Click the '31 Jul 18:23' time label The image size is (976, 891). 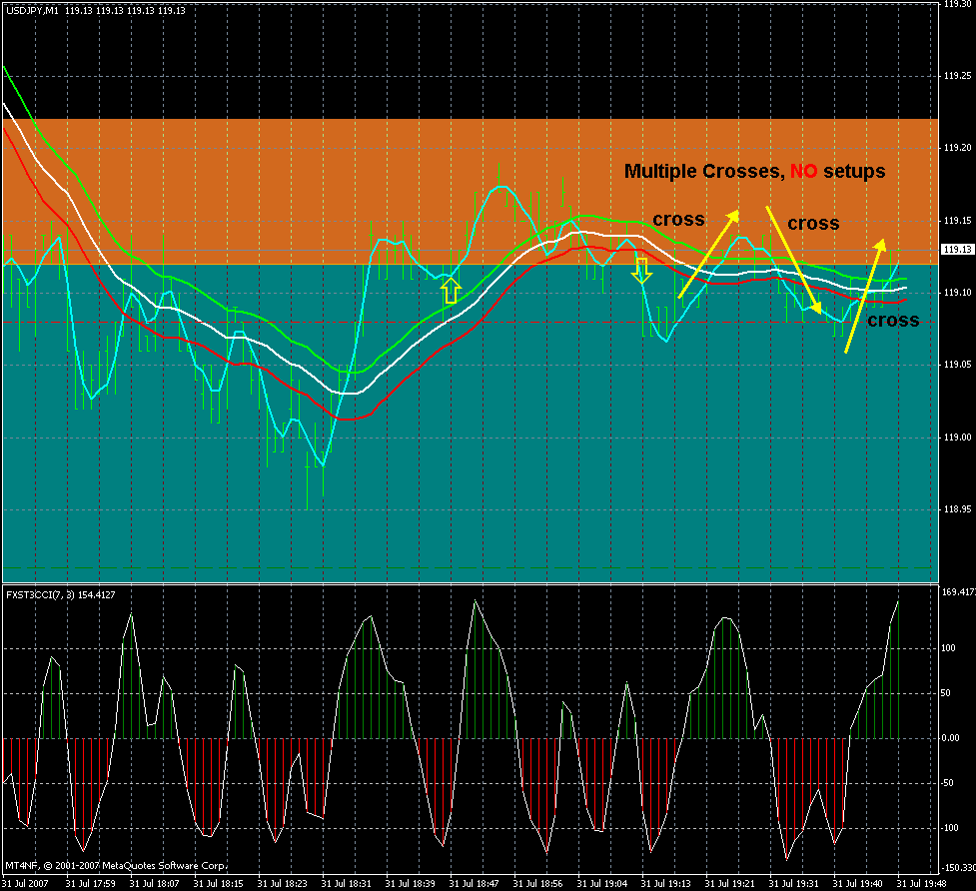282,884
